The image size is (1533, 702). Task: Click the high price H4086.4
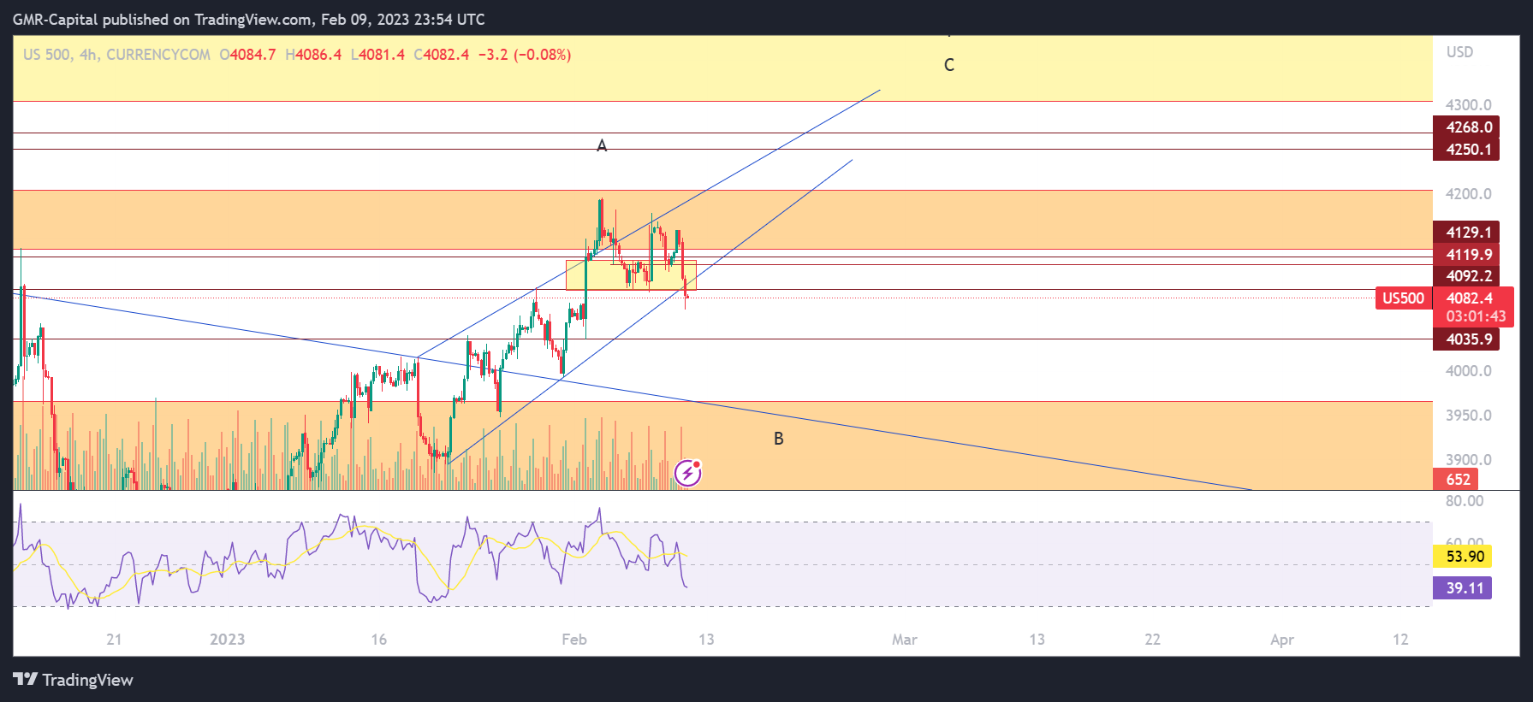[x=313, y=55]
